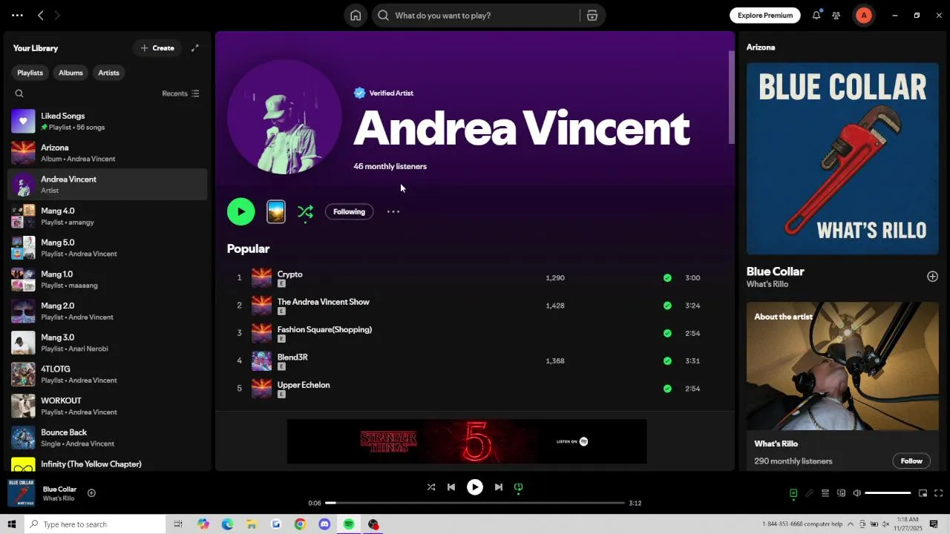Open the mini player
Viewport: 950px width, 534px height.
click(x=923, y=493)
